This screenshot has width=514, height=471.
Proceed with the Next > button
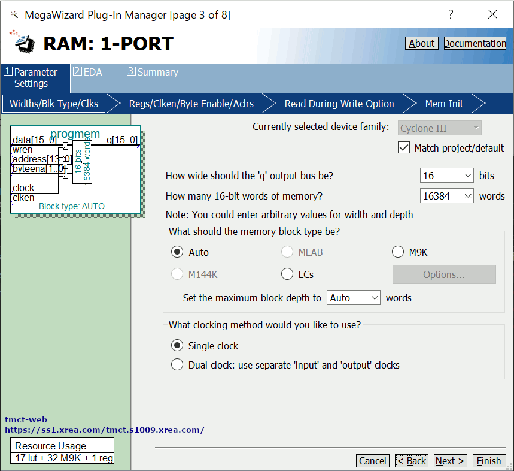pyautogui.click(x=450, y=461)
